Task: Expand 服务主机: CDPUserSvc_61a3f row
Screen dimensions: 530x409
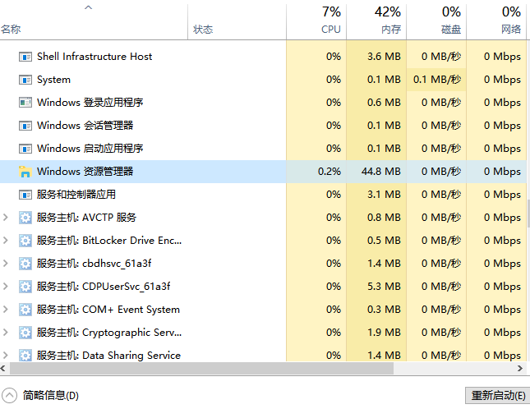Action: click(6, 286)
